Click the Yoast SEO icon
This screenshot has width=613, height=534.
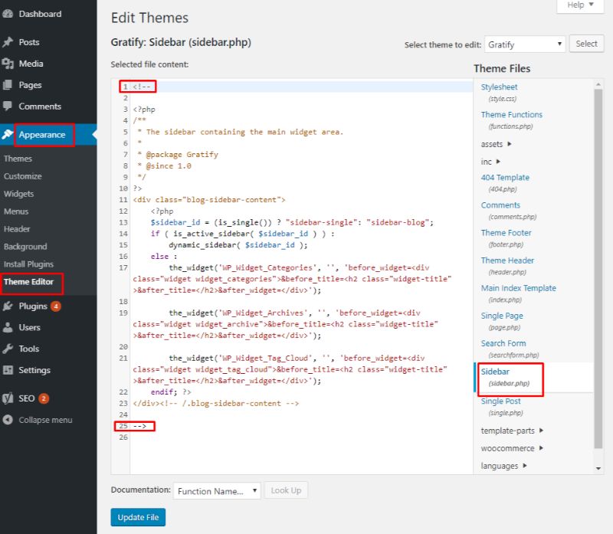pos(8,398)
